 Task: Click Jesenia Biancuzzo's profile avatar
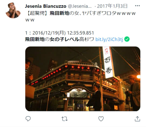click(13, 10)
